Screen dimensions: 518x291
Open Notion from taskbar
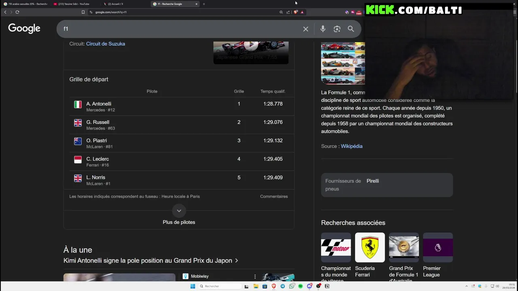click(327, 286)
